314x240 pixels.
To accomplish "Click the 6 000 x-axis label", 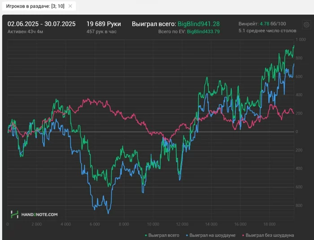I will pos(95,224).
